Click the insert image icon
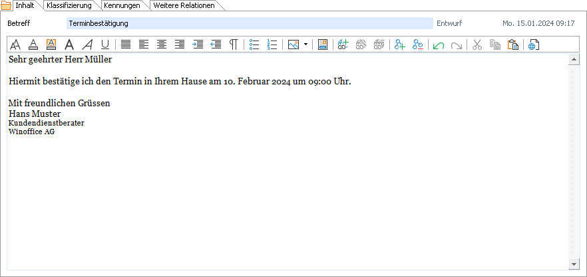The height and width of the screenshot is (277, 587). click(x=293, y=45)
